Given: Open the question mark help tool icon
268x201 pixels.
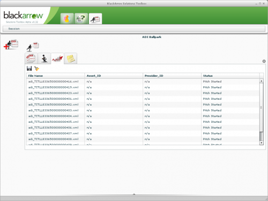Looking at the screenshot, I should (81, 18).
